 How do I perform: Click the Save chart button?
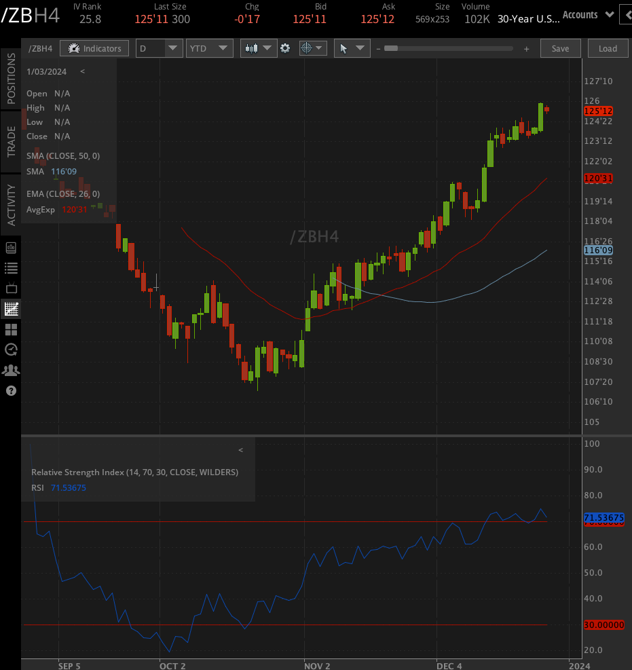[560, 48]
